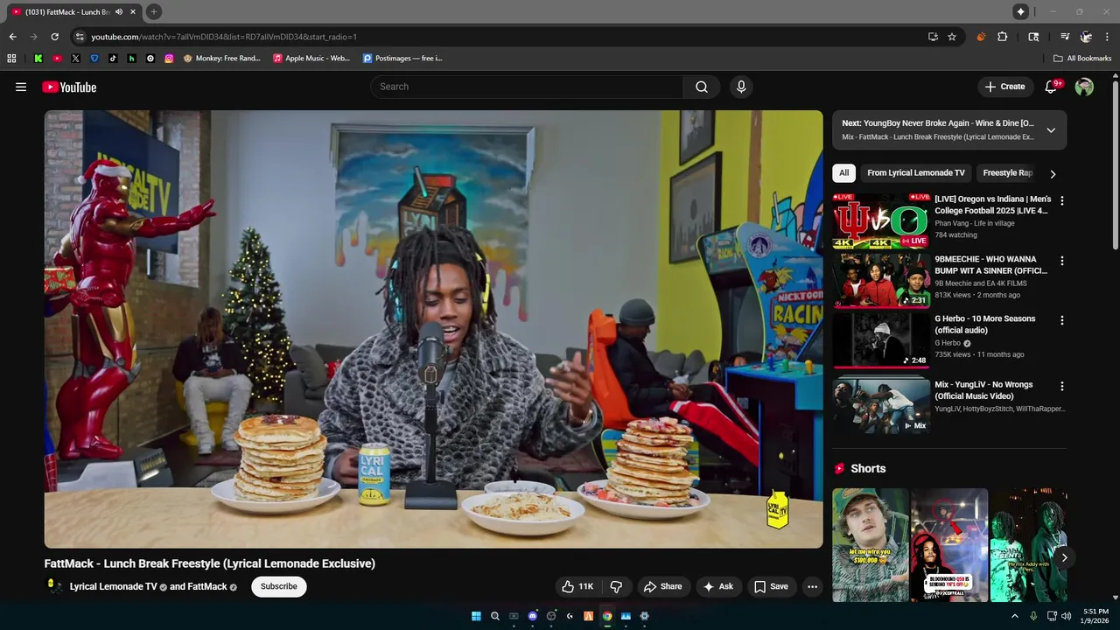Open the X bookmark icon
1120x630 pixels.
tap(75, 59)
